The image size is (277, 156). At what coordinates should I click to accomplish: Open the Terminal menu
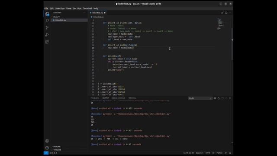[x=87, y=9]
